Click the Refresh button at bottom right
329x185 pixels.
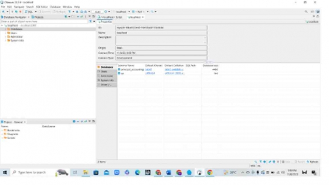point(312,162)
